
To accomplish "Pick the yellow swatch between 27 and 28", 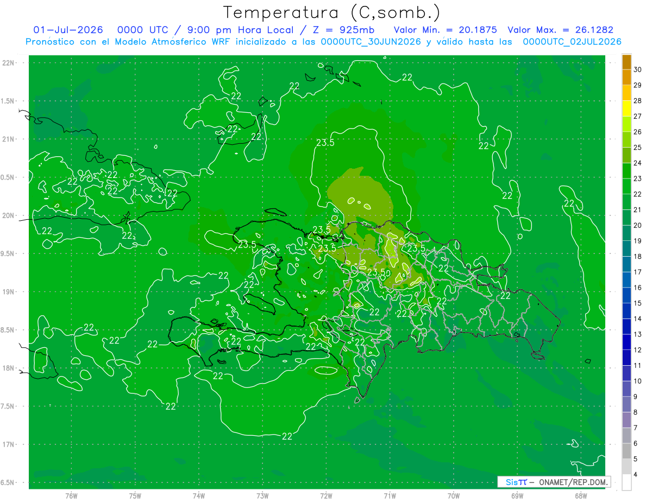I will (626, 109).
